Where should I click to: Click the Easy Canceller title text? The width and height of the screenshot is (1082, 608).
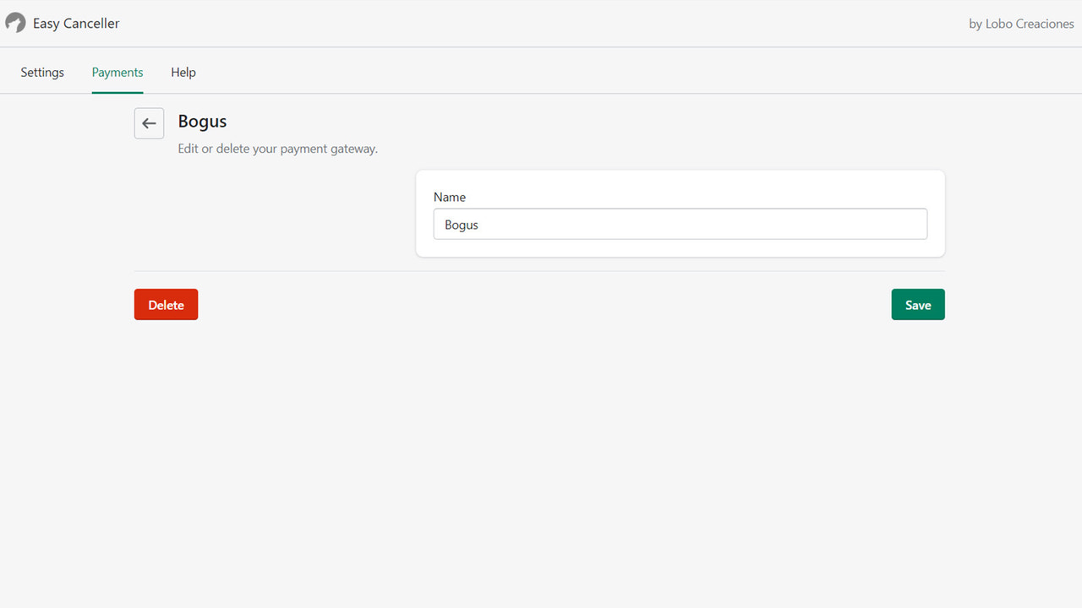pos(75,23)
